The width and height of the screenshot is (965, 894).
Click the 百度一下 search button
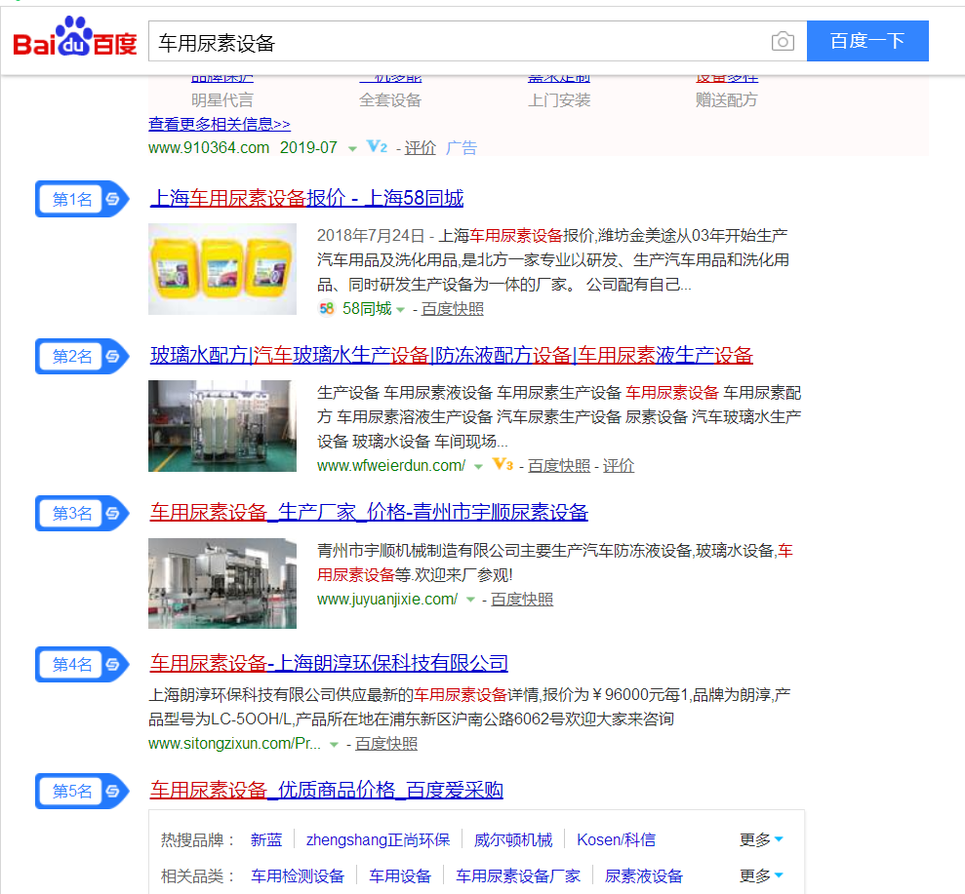pyautogui.click(x=867, y=41)
